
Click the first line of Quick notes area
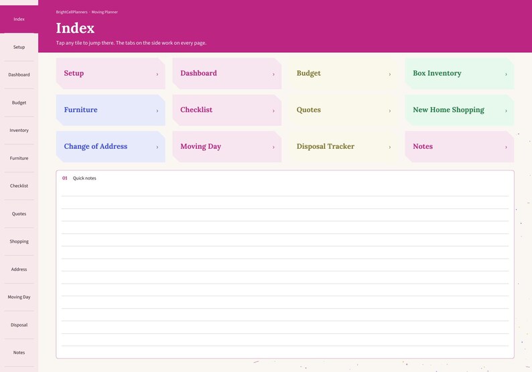[x=285, y=190]
